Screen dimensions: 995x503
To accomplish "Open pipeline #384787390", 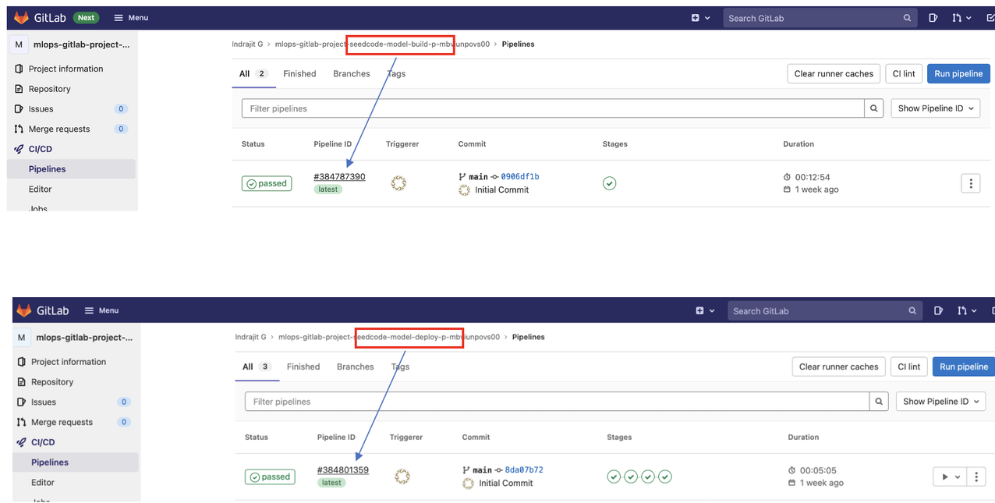I will pos(339,177).
